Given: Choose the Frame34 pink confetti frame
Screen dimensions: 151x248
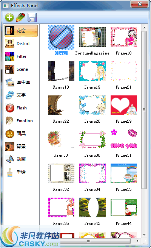Looking at the screenshot, I should 92,173.
